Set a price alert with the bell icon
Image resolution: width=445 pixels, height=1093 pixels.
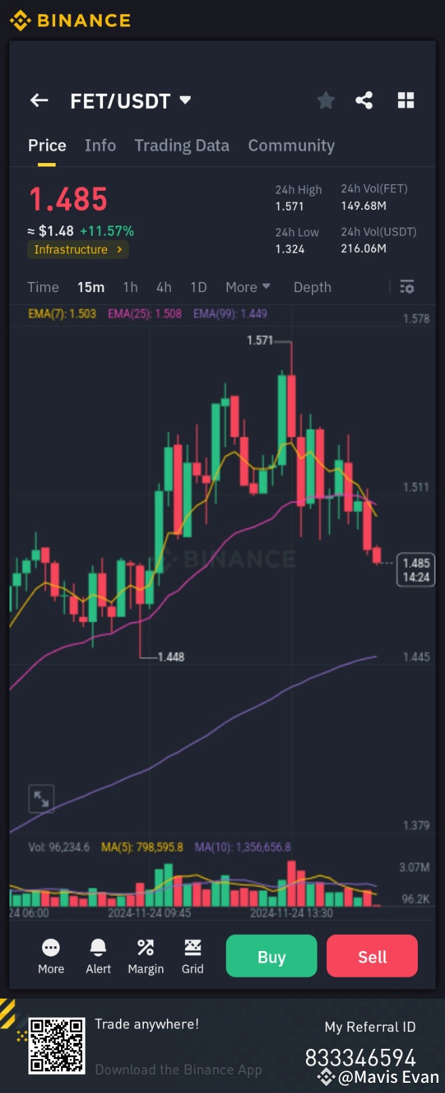(x=98, y=956)
